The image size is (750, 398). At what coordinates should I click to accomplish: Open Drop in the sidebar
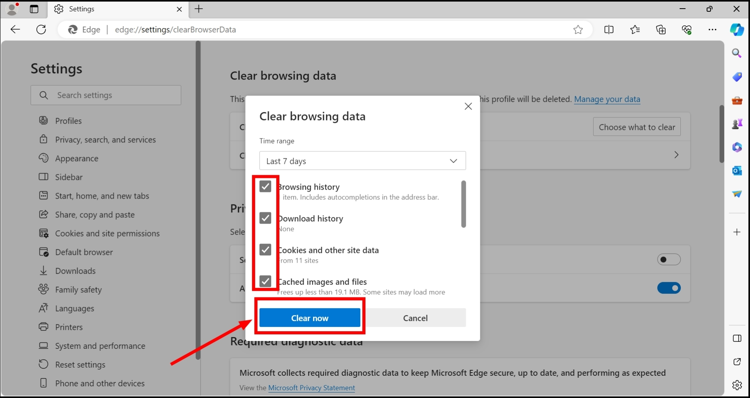737,194
